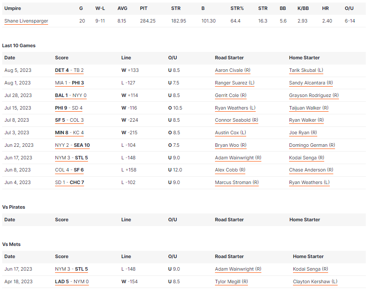Select the U 12.0 over/under value
This screenshot has width=371, height=291.
pos(175,170)
